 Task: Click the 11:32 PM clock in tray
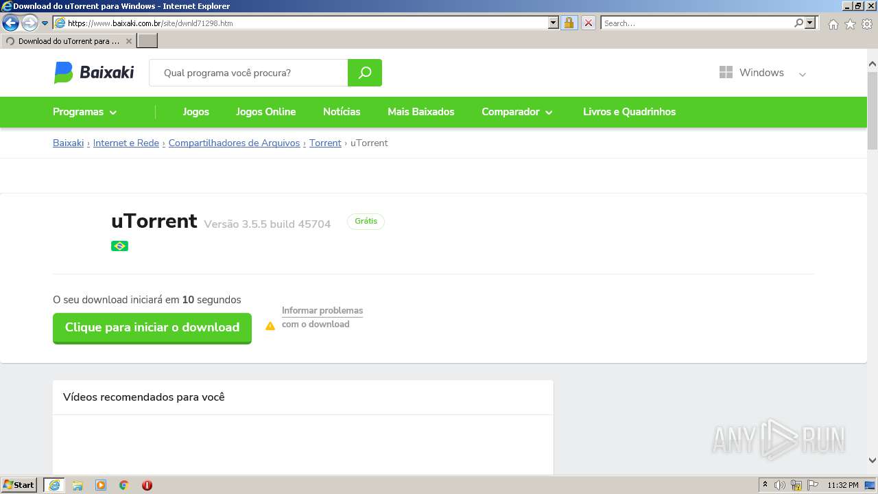pos(843,485)
